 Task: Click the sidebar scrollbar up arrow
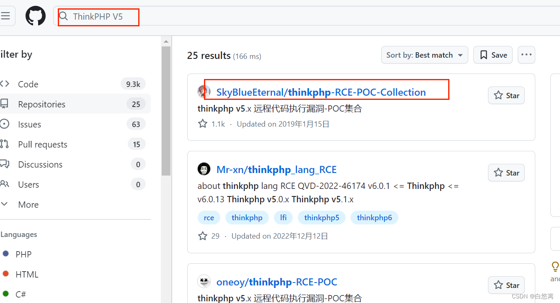tap(166, 41)
